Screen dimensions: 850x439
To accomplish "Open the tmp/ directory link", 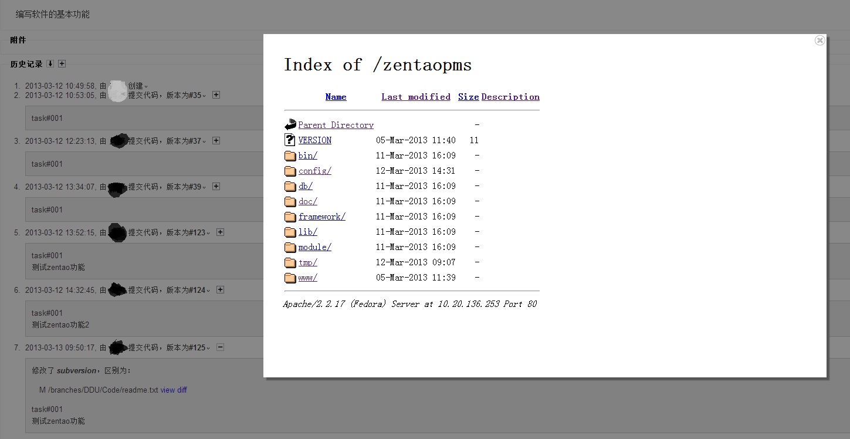I will pos(307,262).
